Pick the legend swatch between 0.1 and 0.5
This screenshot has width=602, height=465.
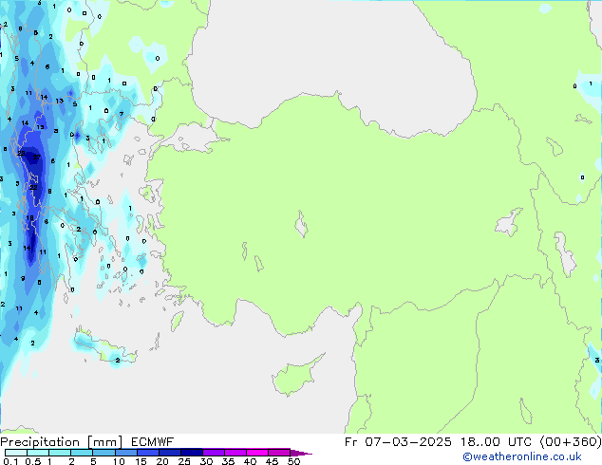pos(16,453)
